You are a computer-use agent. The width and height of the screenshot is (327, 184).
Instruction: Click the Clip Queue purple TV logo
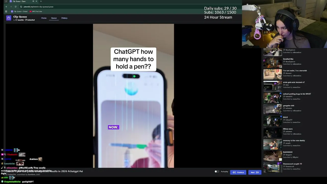pyautogui.click(x=9, y=18)
